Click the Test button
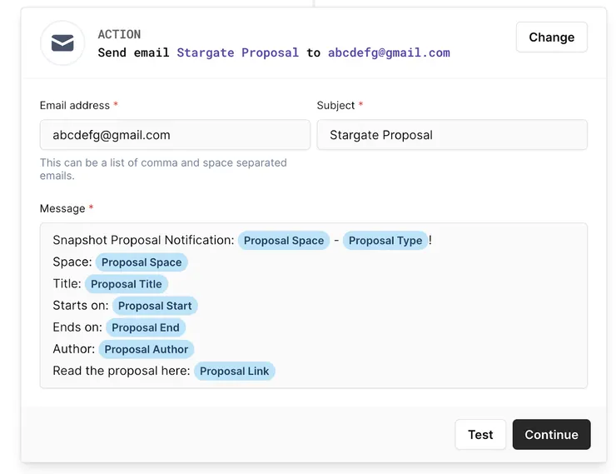Image resolution: width=616 pixels, height=474 pixels. pyautogui.click(x=480, y=435)
